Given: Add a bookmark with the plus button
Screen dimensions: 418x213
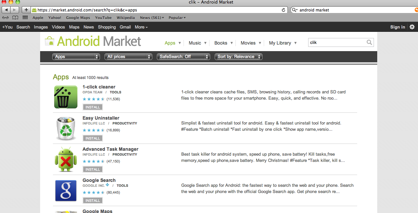Looking at the screenshot, I should click(26, 10).
